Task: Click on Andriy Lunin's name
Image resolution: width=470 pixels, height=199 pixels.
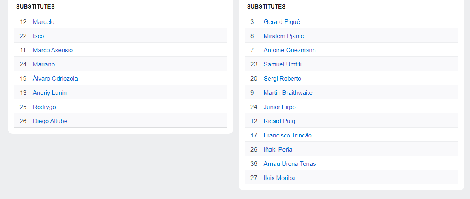Action: coord(50,93)
